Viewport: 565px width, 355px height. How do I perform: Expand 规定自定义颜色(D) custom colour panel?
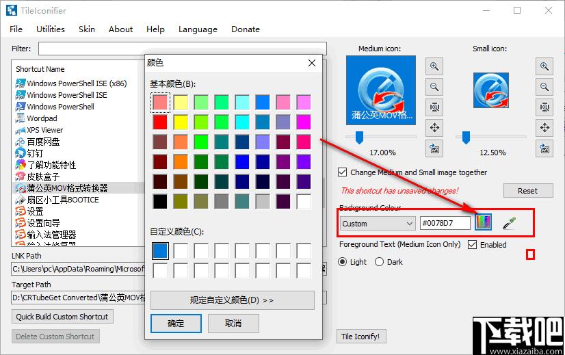pyautogui.click(x=233, y=300)
